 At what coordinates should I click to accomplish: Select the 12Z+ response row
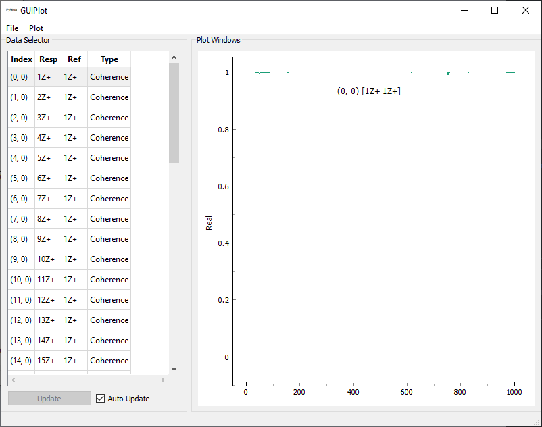coord(48,300)
